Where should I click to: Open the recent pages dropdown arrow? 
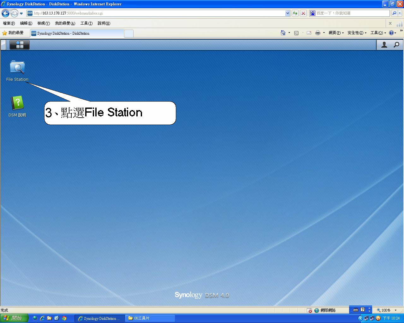(21, 13)
